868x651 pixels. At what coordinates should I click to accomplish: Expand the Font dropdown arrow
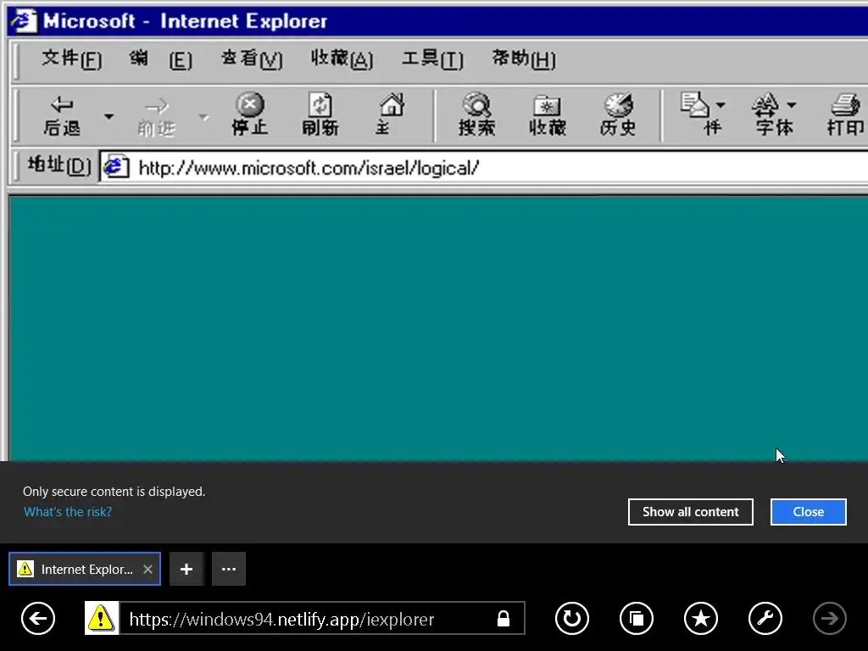(792, 104)
